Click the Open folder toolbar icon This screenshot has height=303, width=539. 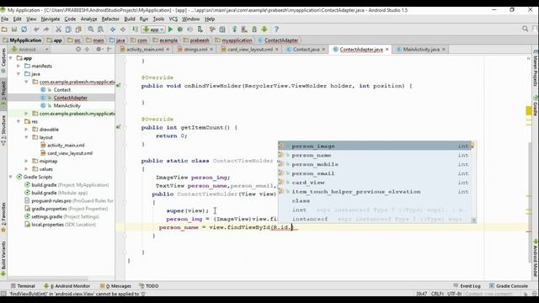[4, 29]
